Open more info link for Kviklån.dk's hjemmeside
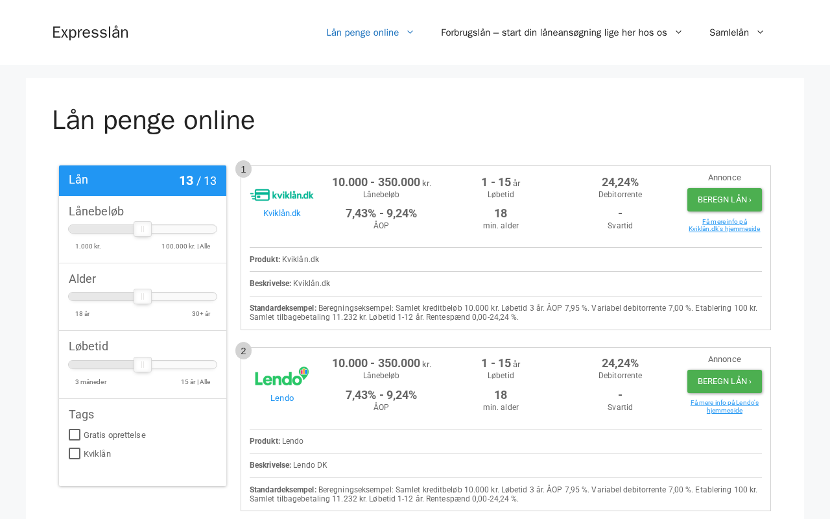The image size is (830, 519). click(724, 225)
